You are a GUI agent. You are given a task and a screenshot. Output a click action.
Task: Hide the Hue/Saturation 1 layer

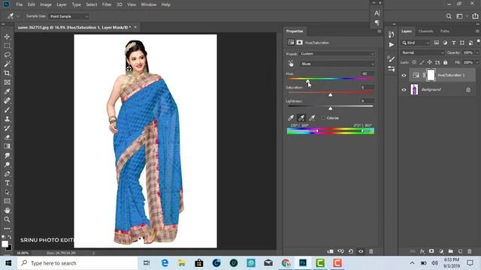point(404,75)
